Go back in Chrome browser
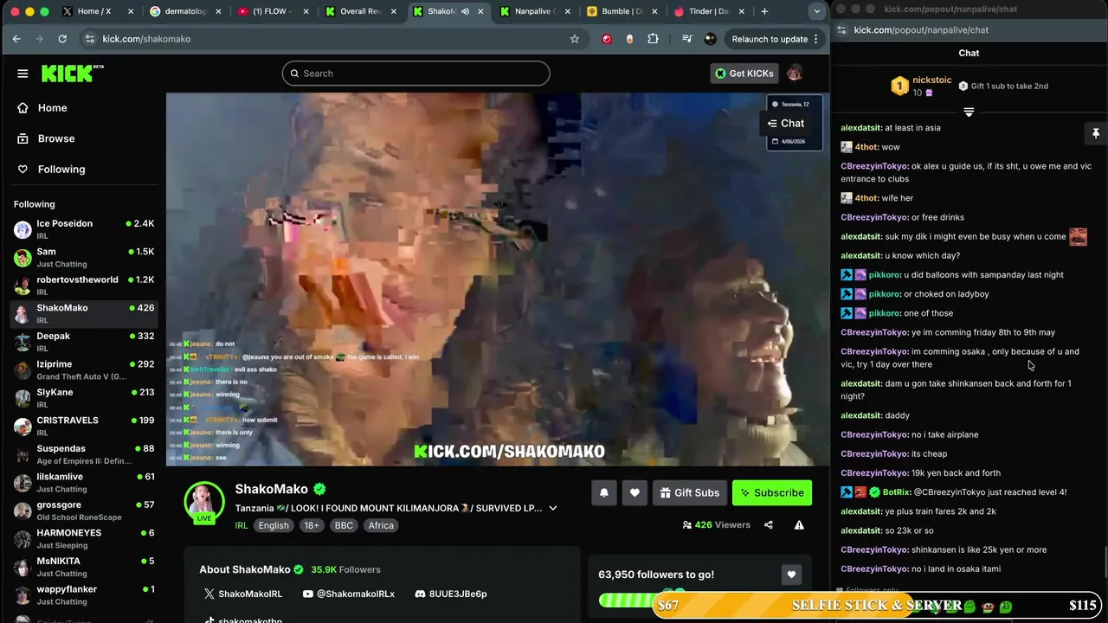Screen dimensions: 1108x623 (16, 39)
